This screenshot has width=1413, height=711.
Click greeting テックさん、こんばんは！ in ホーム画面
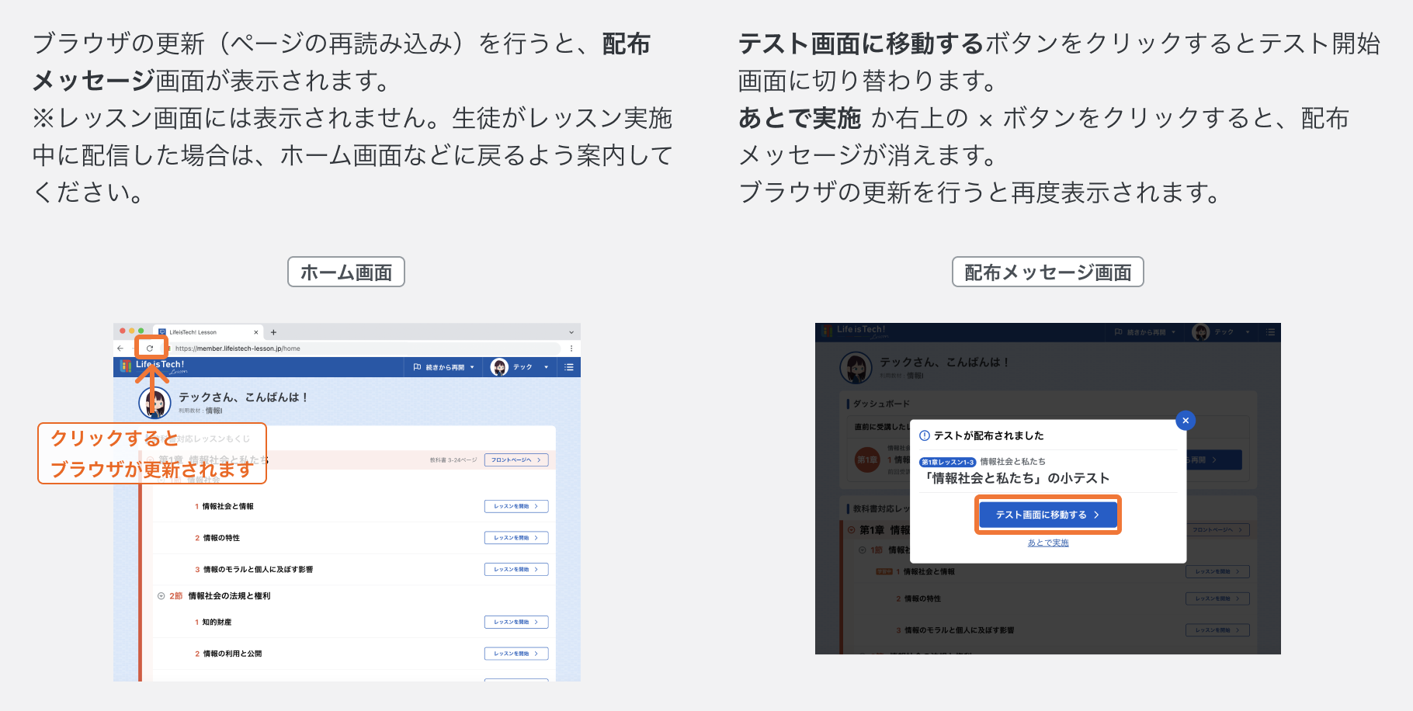[x=244, y=397]
